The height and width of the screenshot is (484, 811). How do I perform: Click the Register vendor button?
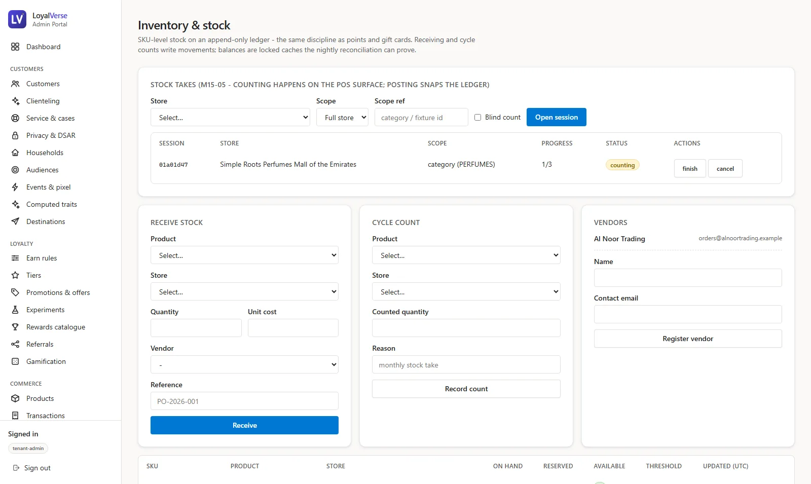tap(688, 339)
